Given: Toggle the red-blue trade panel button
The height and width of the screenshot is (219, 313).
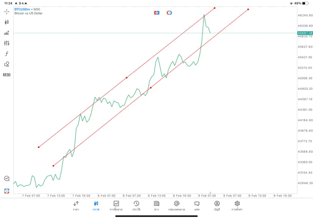Looking at the screenshot, I should pos(156,13).
